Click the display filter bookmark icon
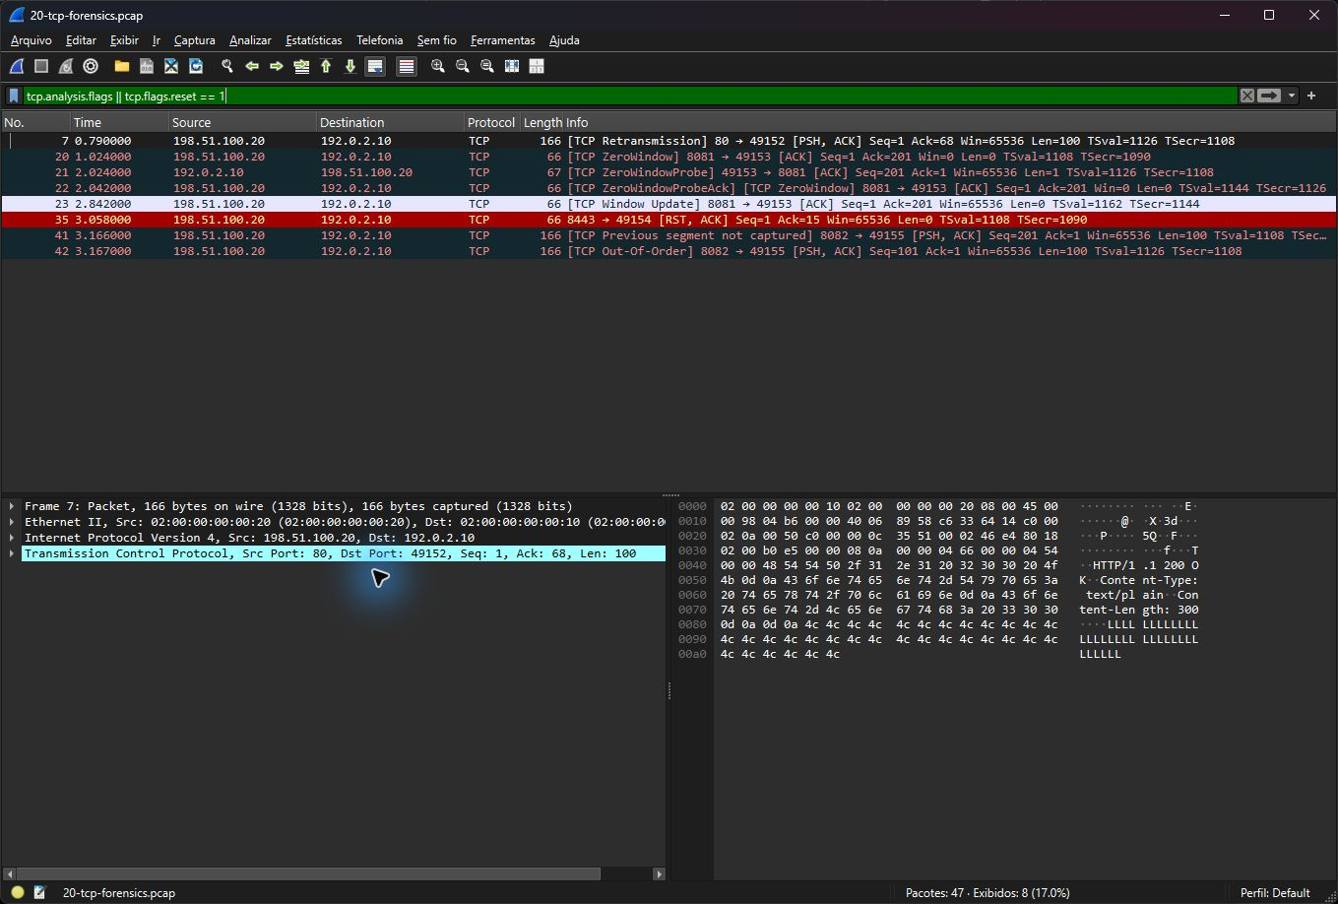 (x=14, y=96)
